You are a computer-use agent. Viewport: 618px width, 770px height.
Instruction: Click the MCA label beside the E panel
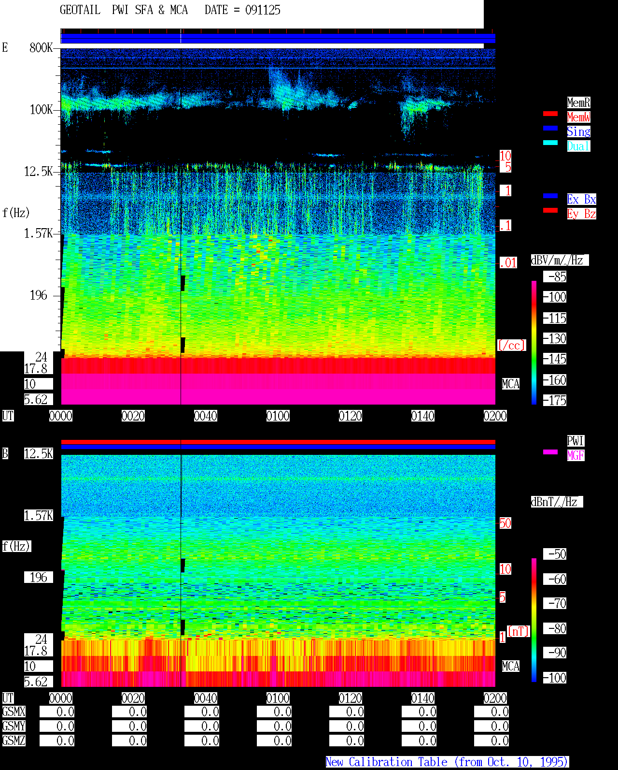click(511, 384)
